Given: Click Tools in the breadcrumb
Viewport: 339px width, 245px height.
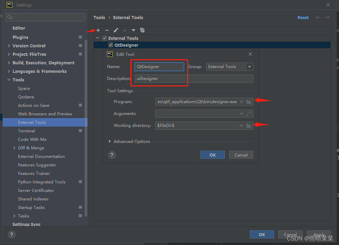Looking at the screenshot, I should tap(99, 18).
